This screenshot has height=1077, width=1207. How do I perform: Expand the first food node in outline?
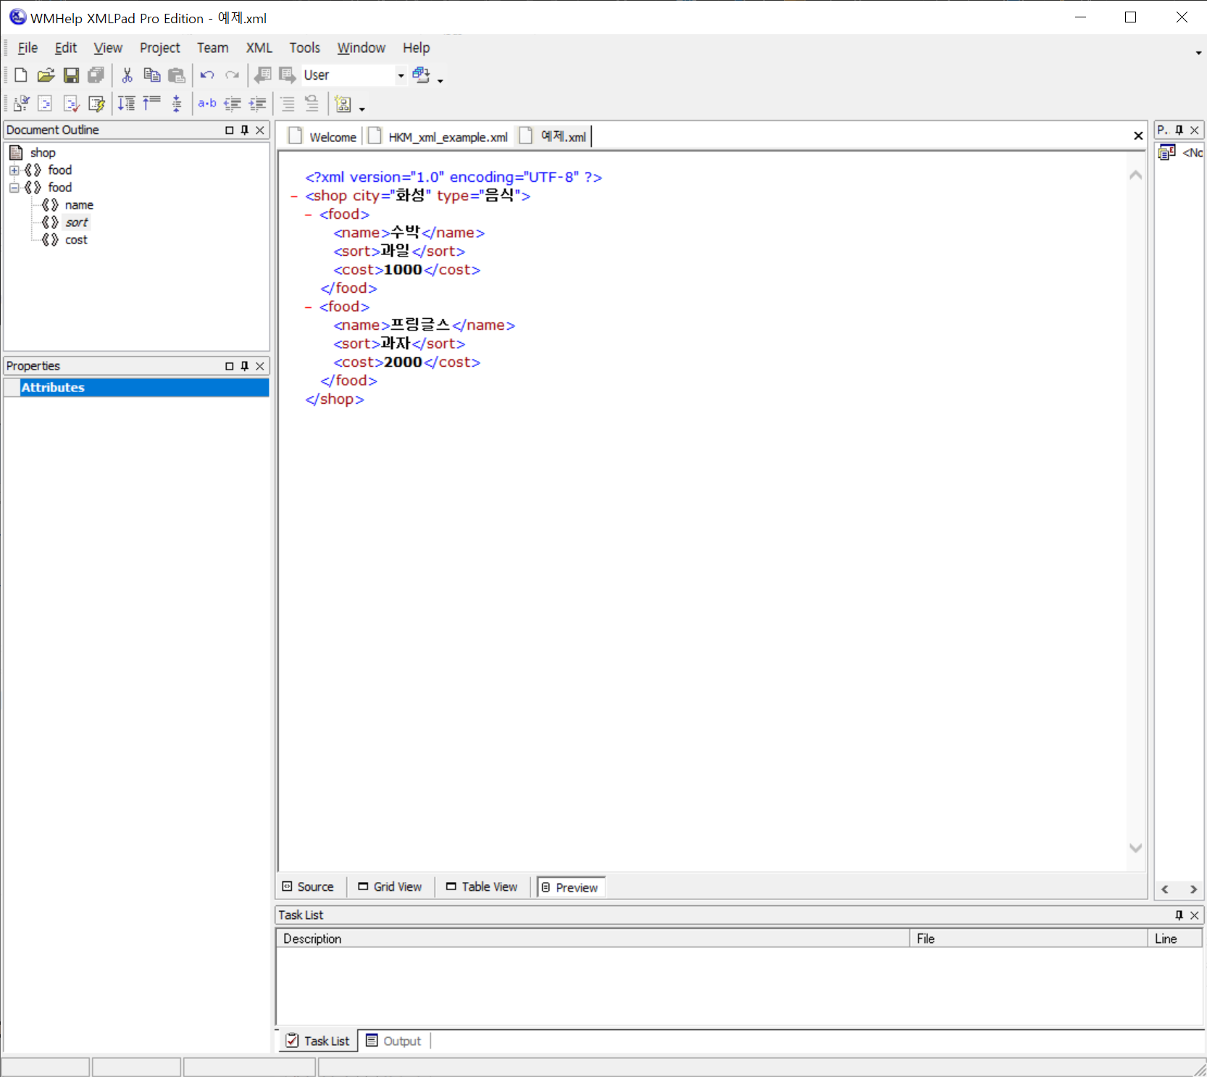pos(14,170)
